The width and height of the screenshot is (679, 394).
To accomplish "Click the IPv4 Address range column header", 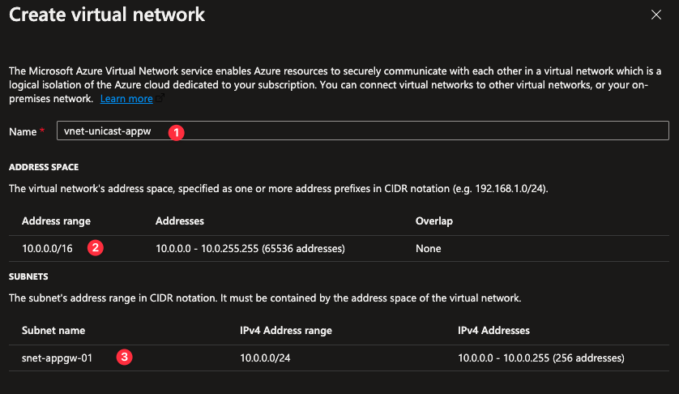I will pos(286,330).
